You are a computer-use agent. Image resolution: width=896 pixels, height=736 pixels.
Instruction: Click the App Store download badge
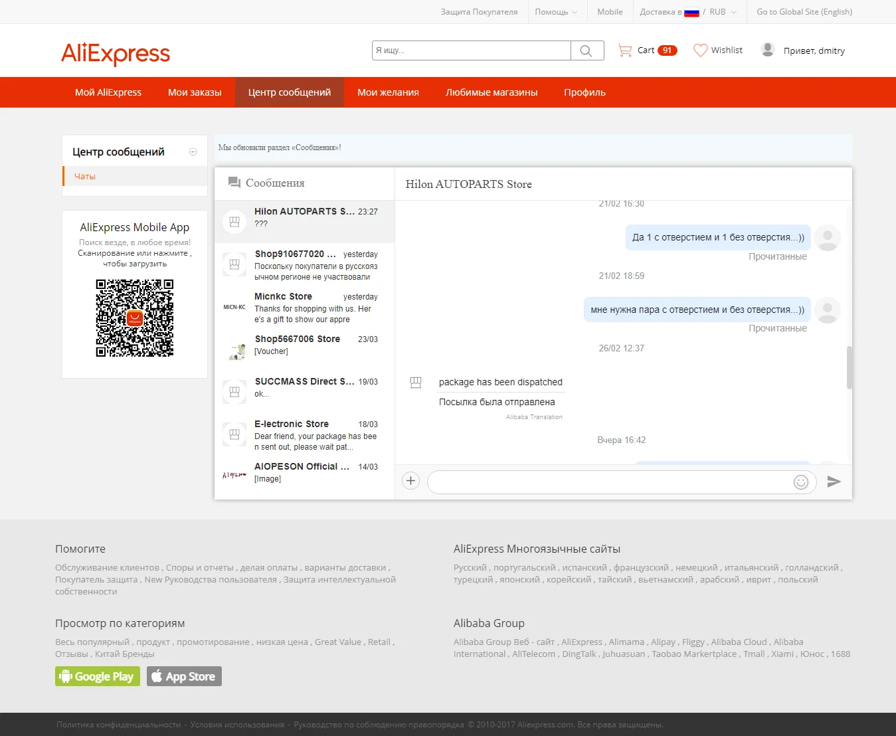(184, 676)
